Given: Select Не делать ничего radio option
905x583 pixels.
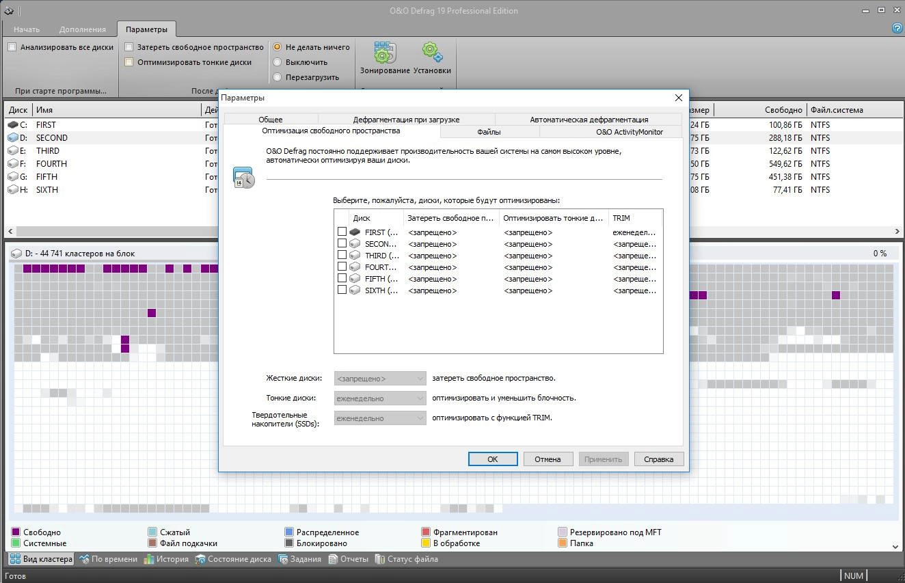Looking at the screenshot, I should coord(277,47).
